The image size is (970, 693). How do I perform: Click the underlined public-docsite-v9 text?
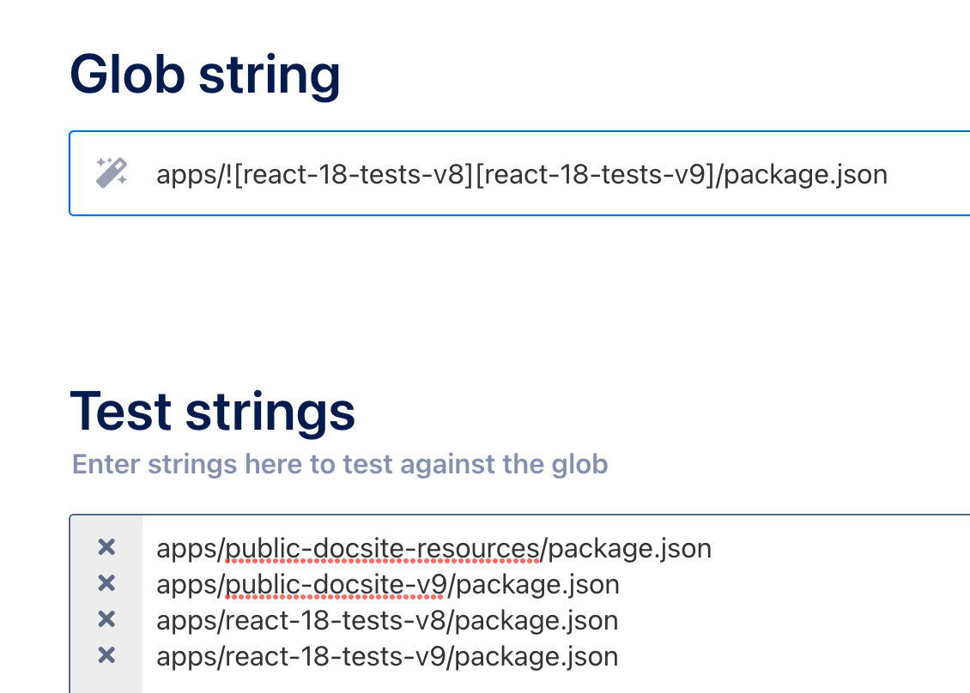(x=336, y=585)
